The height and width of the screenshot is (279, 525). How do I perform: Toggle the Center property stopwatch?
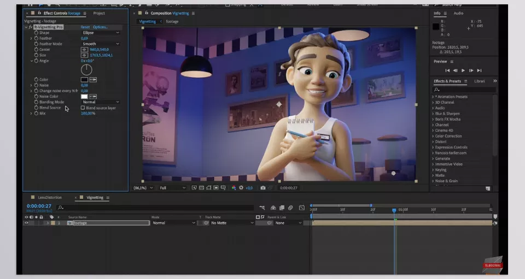tap(36, 50)
